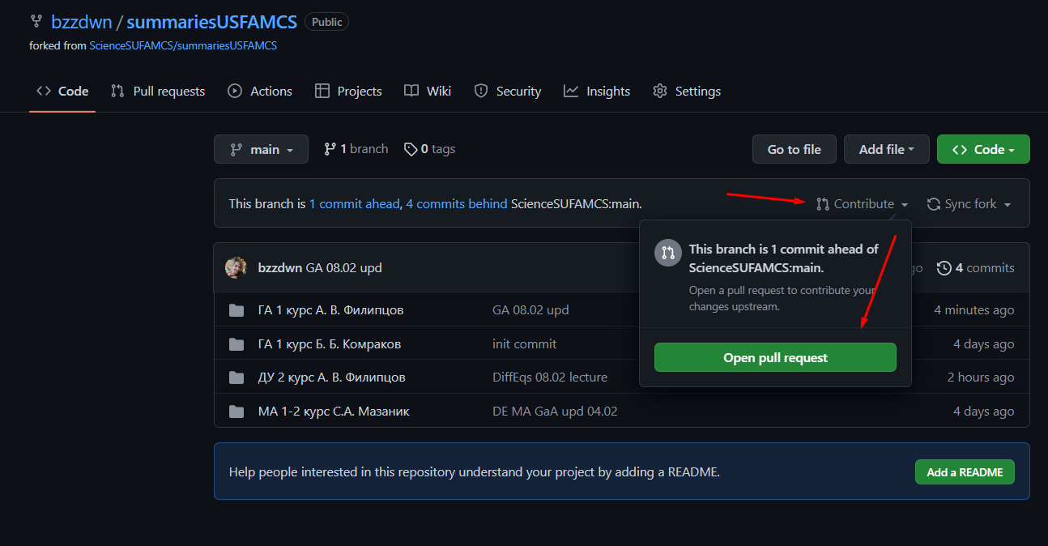The width and height of the screenshot is (1048, 546).
Task: Open the Wiki tab
Action: click(x=428, y=91)
